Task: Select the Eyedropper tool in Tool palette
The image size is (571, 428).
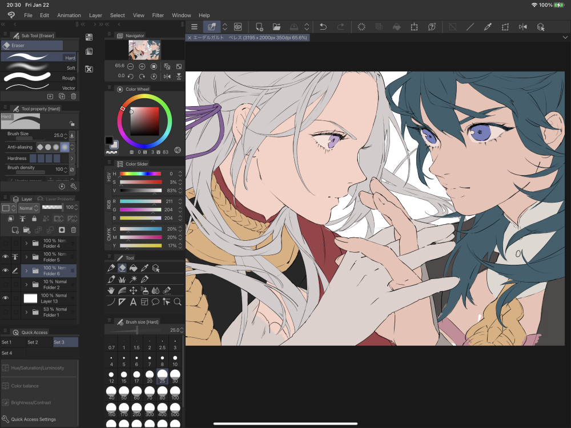Action: [144, 268]
